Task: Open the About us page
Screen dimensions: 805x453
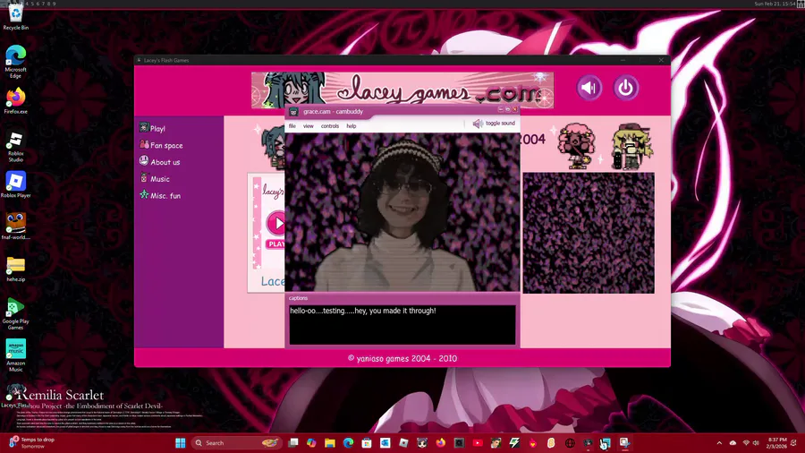Action: coord(160,162)
